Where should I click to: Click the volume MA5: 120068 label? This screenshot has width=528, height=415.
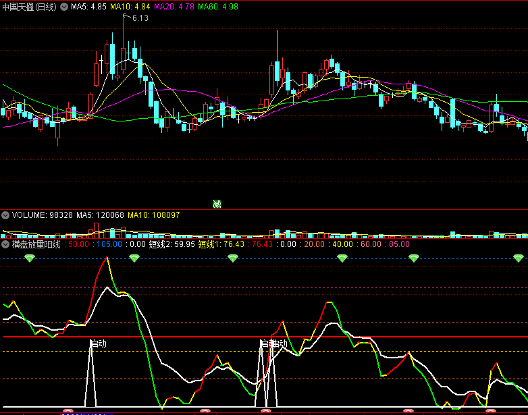click(100, 215)
